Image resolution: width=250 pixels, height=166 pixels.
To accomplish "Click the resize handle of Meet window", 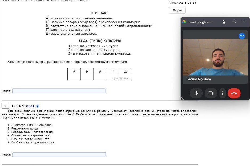I will click(x=182, y=98).
